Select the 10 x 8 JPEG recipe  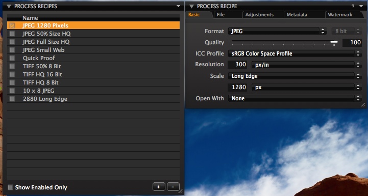[x=93, y=91]
